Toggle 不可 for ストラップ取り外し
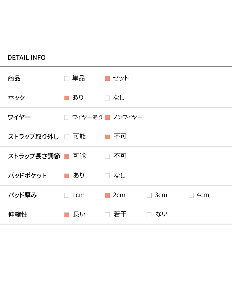This screenshot has height=289, width=232. click(107, 137)
